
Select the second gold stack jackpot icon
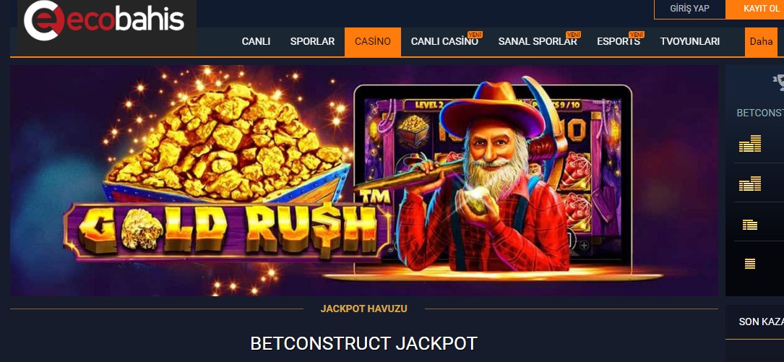point(750,184)
